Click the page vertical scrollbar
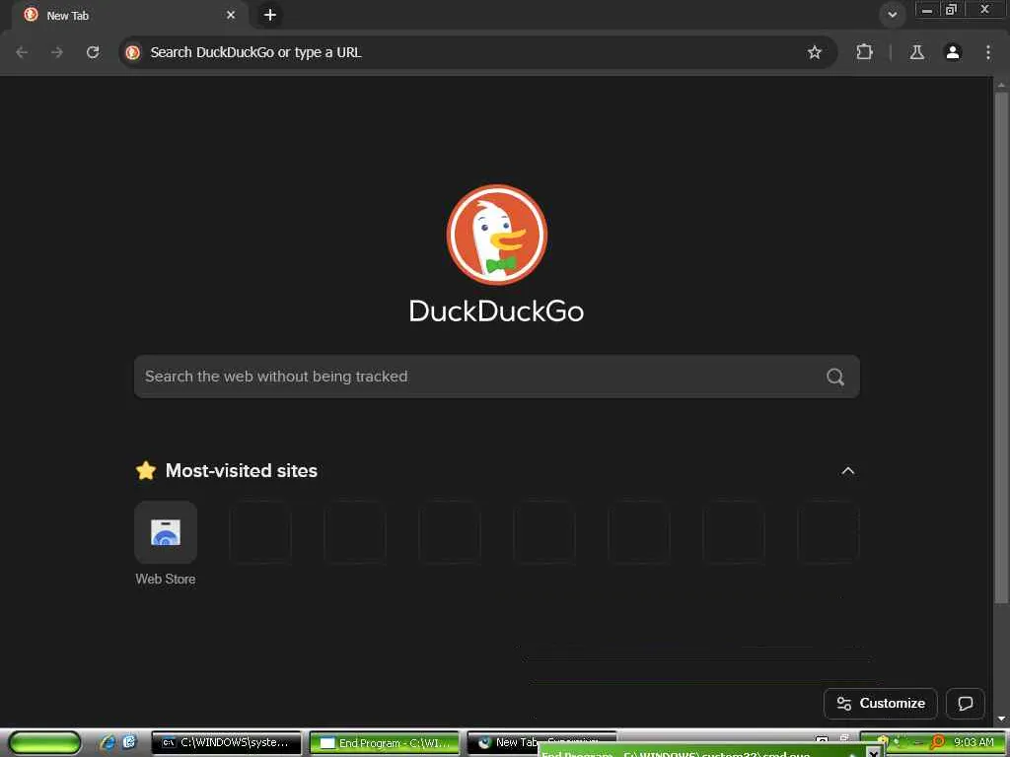Image resolution: width=1010 pixels, height=757 pixels. [x=1000, y=348]
